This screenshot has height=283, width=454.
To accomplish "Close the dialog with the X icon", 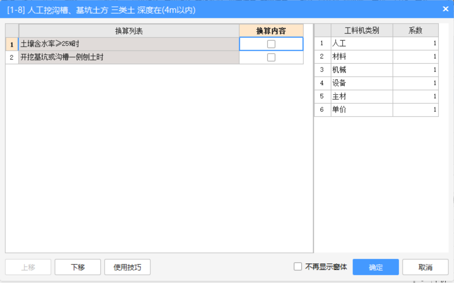I will point(445,9).
